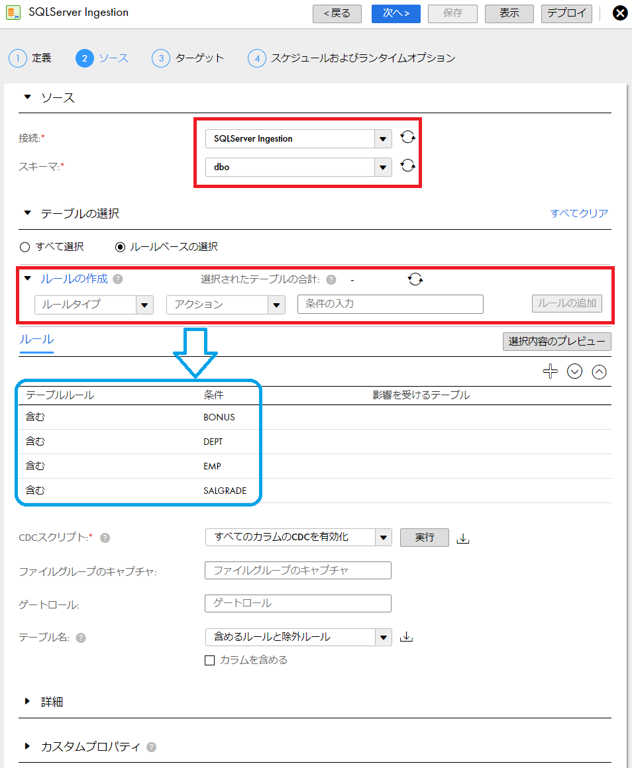Refresh the スキーマ schema list

click(x=407, y=166)
